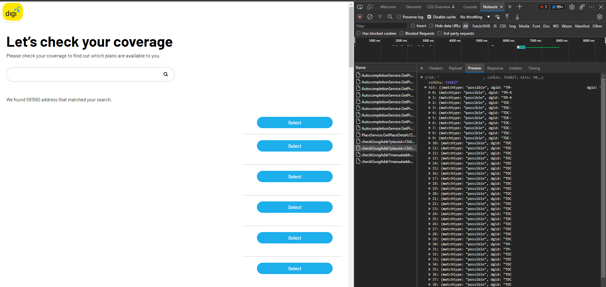Screen dimensions: 606x287
Task: Enable Hide data URLs
Action: pos(431,26)
